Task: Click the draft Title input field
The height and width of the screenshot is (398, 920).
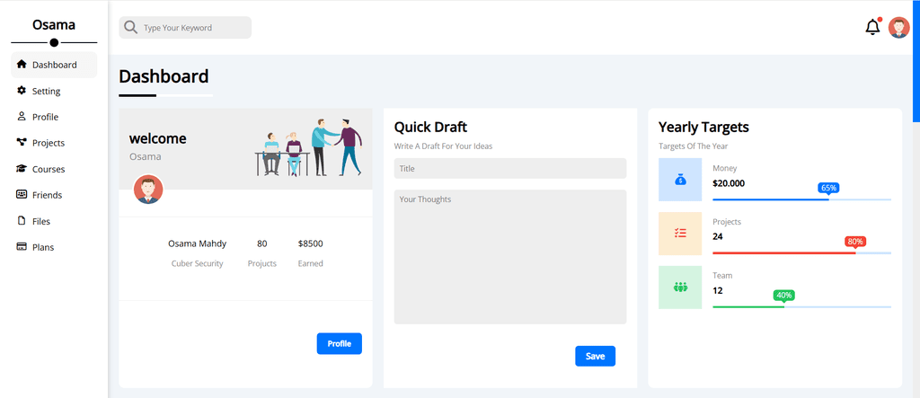Action: tap(510, 169)
